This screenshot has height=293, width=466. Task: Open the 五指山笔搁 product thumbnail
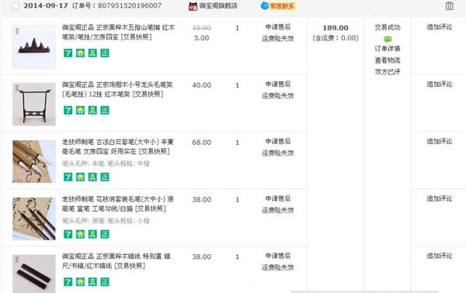point(34,47)
